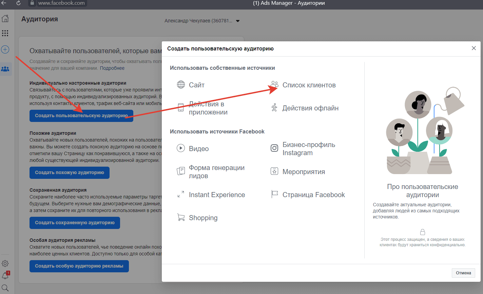Image resolution: width=483 pixels, height=294 pixels.
Task: Click the star calendar icon for Мероприятия
Action: click(x=274, y=171)
